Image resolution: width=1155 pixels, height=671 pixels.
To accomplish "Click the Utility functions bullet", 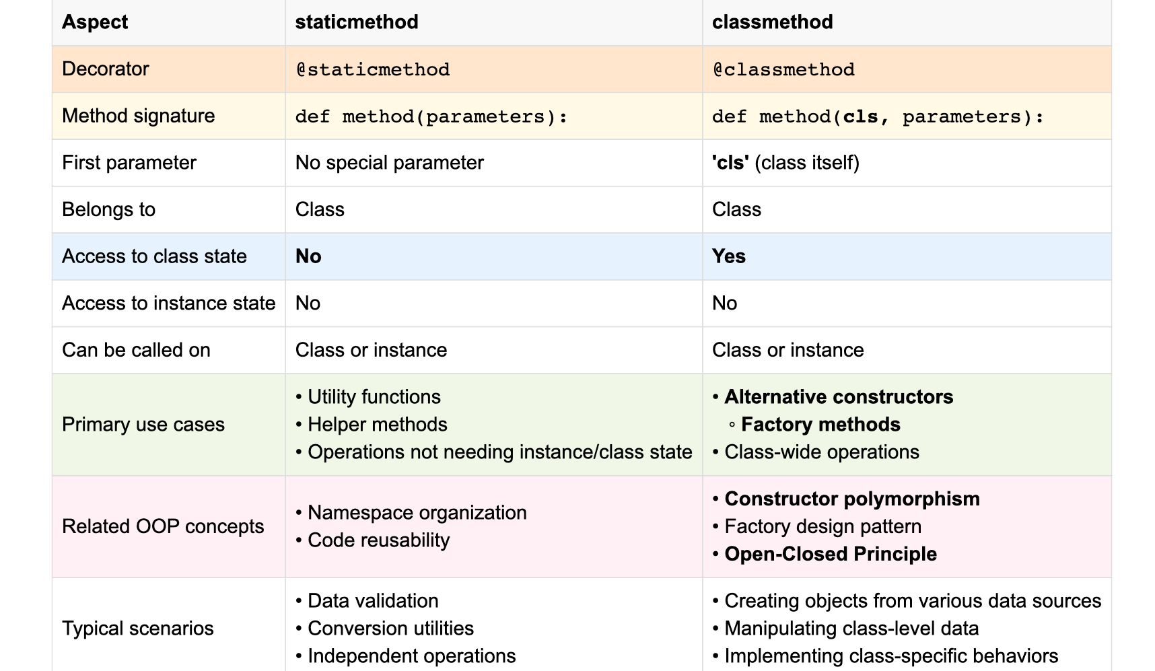I will pyautogui.click(x=368, y=397).
